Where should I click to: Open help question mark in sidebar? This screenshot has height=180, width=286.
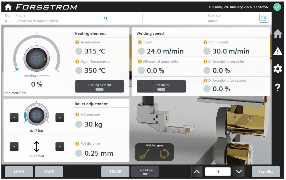point(278,88)
